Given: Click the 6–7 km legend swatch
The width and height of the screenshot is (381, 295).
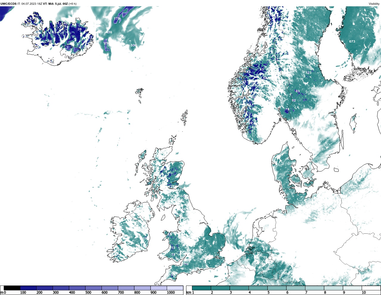Looking at the screenshot, I should (x=296, y=288).
